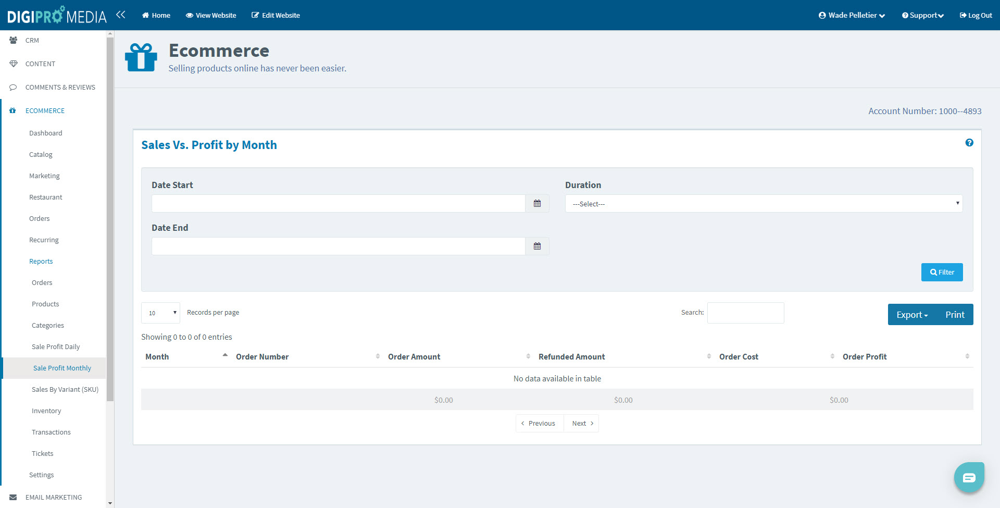Go to Previous page
Screen dimensions: 1000x508
pos(540,424)
